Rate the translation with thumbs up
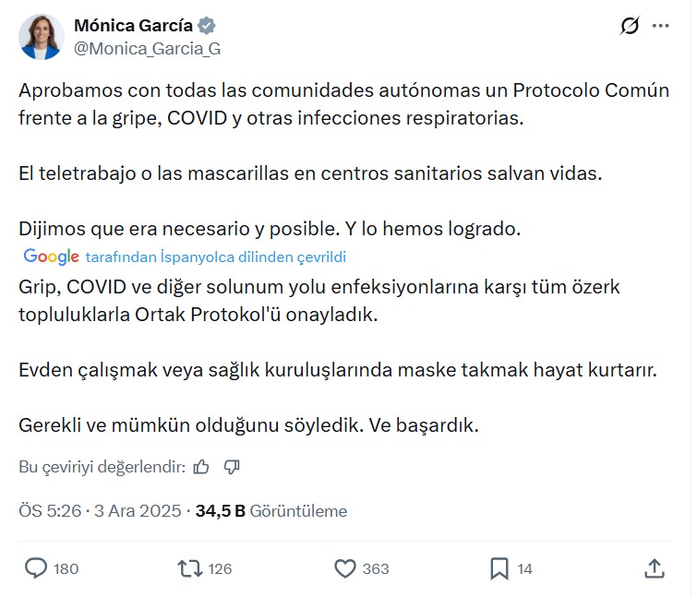Image resolution: width=697 pixels, height=597 pixels. click(x=202, y=467)
